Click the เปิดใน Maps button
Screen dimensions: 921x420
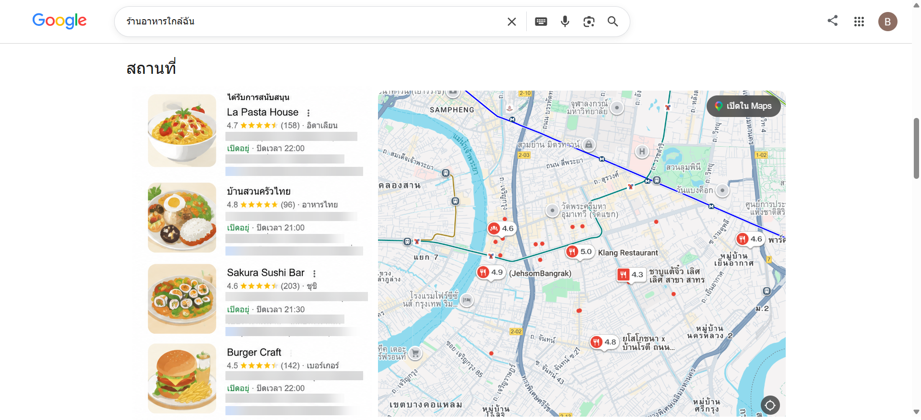[744, 106]
